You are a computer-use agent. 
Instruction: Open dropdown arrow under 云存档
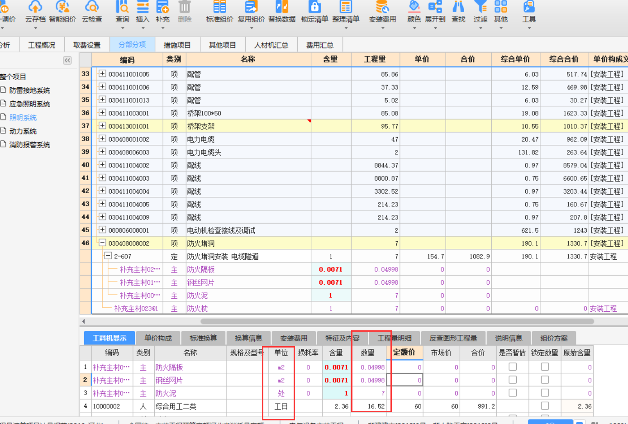click(x=35, y=28)
